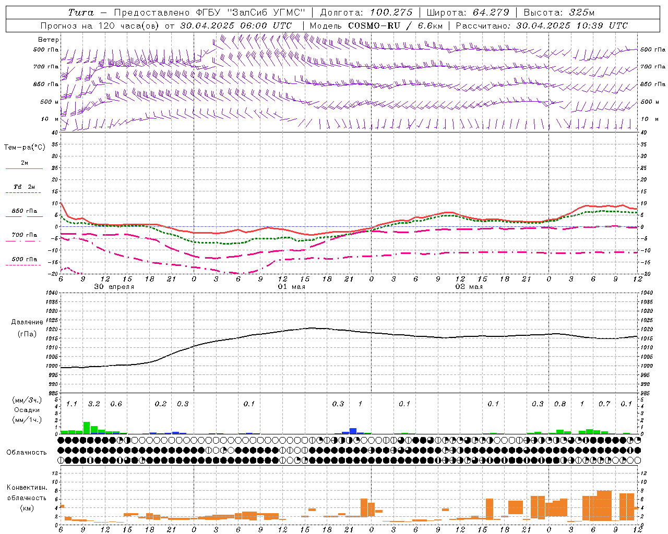Click the "Долгота: 100.275" header value

tap(366, 13)
